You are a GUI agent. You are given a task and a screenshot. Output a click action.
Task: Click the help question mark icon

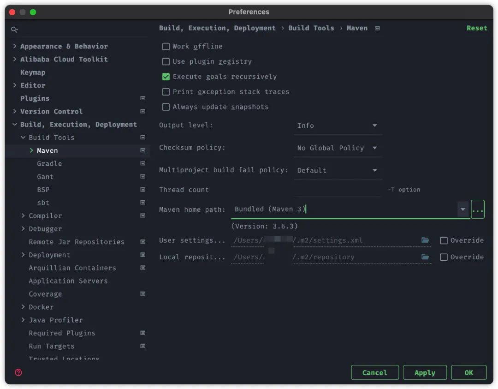click(18, 372)
